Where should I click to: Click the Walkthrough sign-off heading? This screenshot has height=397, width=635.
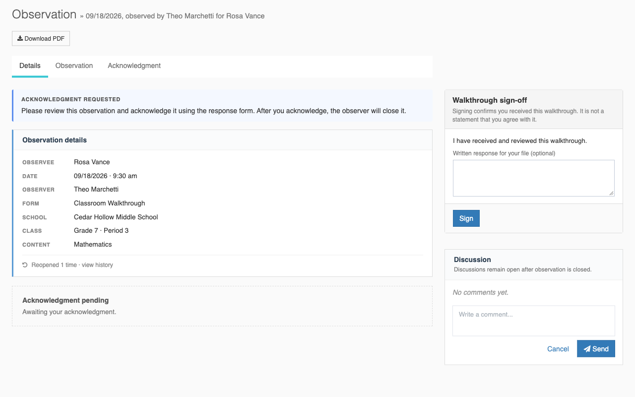490,100
